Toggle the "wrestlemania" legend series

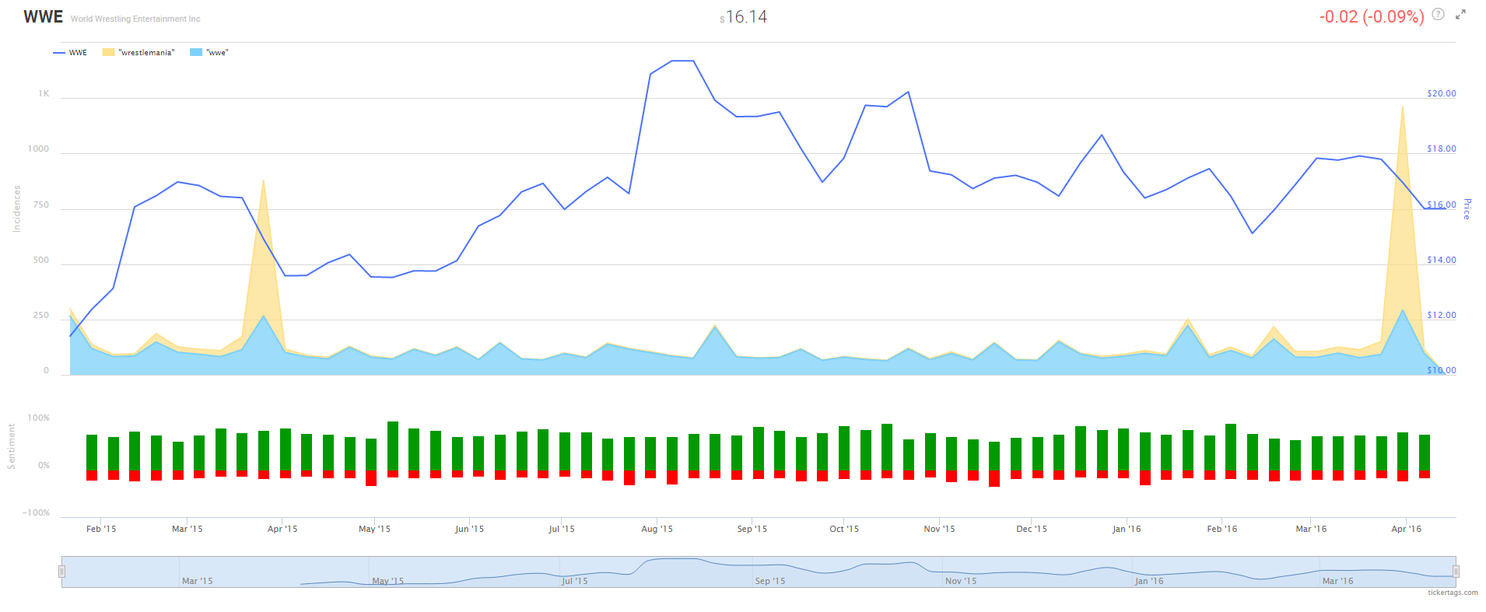(138, 53)
